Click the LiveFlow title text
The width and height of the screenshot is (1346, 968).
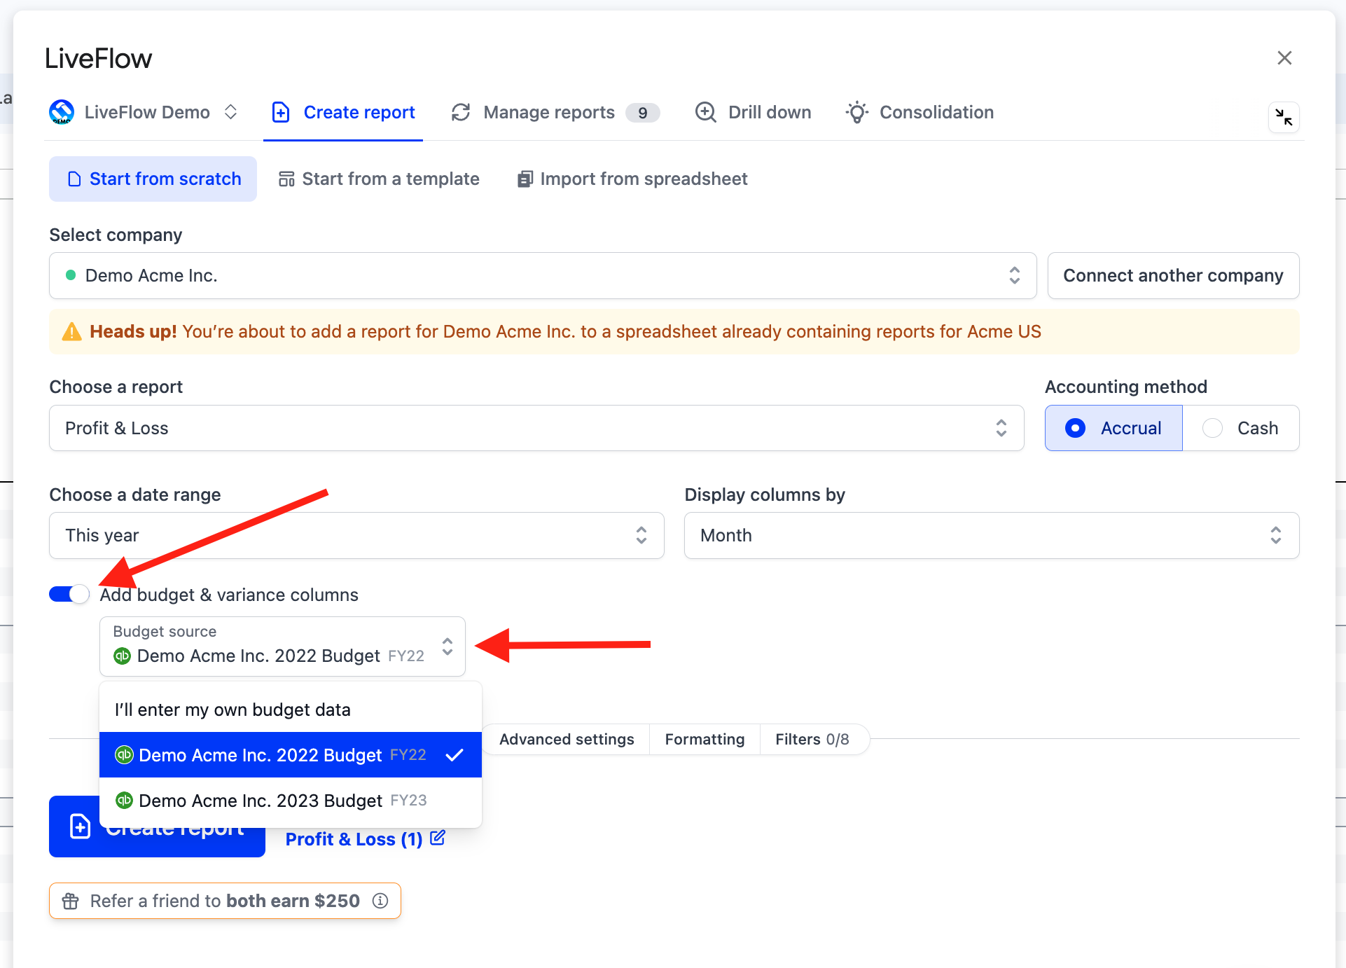point(98,58)
